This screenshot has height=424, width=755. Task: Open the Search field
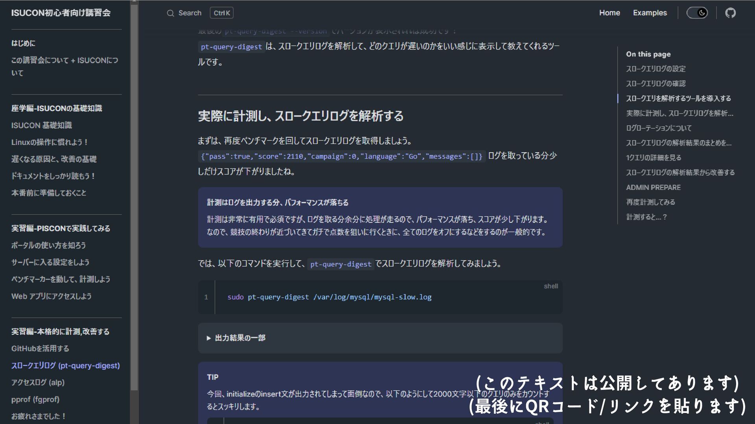[x=200, y=13]
